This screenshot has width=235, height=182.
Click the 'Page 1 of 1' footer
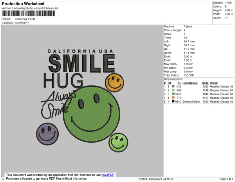coord(226,179)
